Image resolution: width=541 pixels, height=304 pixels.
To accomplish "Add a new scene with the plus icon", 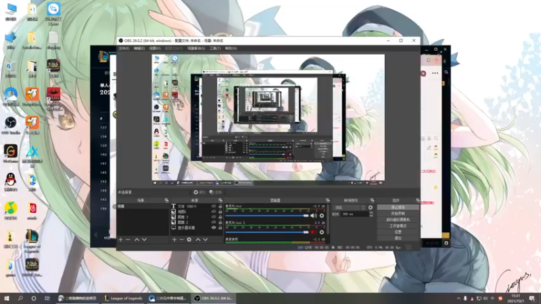I will point(120,239).
